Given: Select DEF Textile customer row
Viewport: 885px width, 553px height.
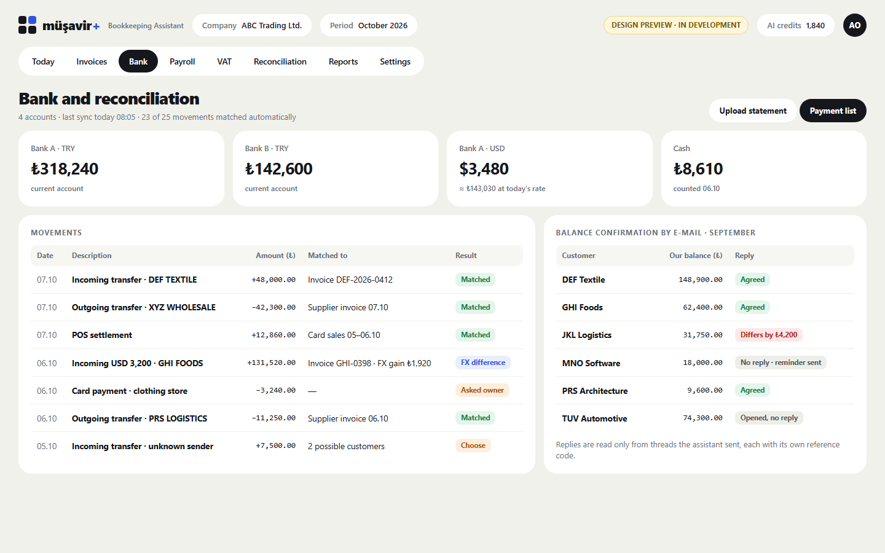Looking at the screenshot, I should [705, 280].
